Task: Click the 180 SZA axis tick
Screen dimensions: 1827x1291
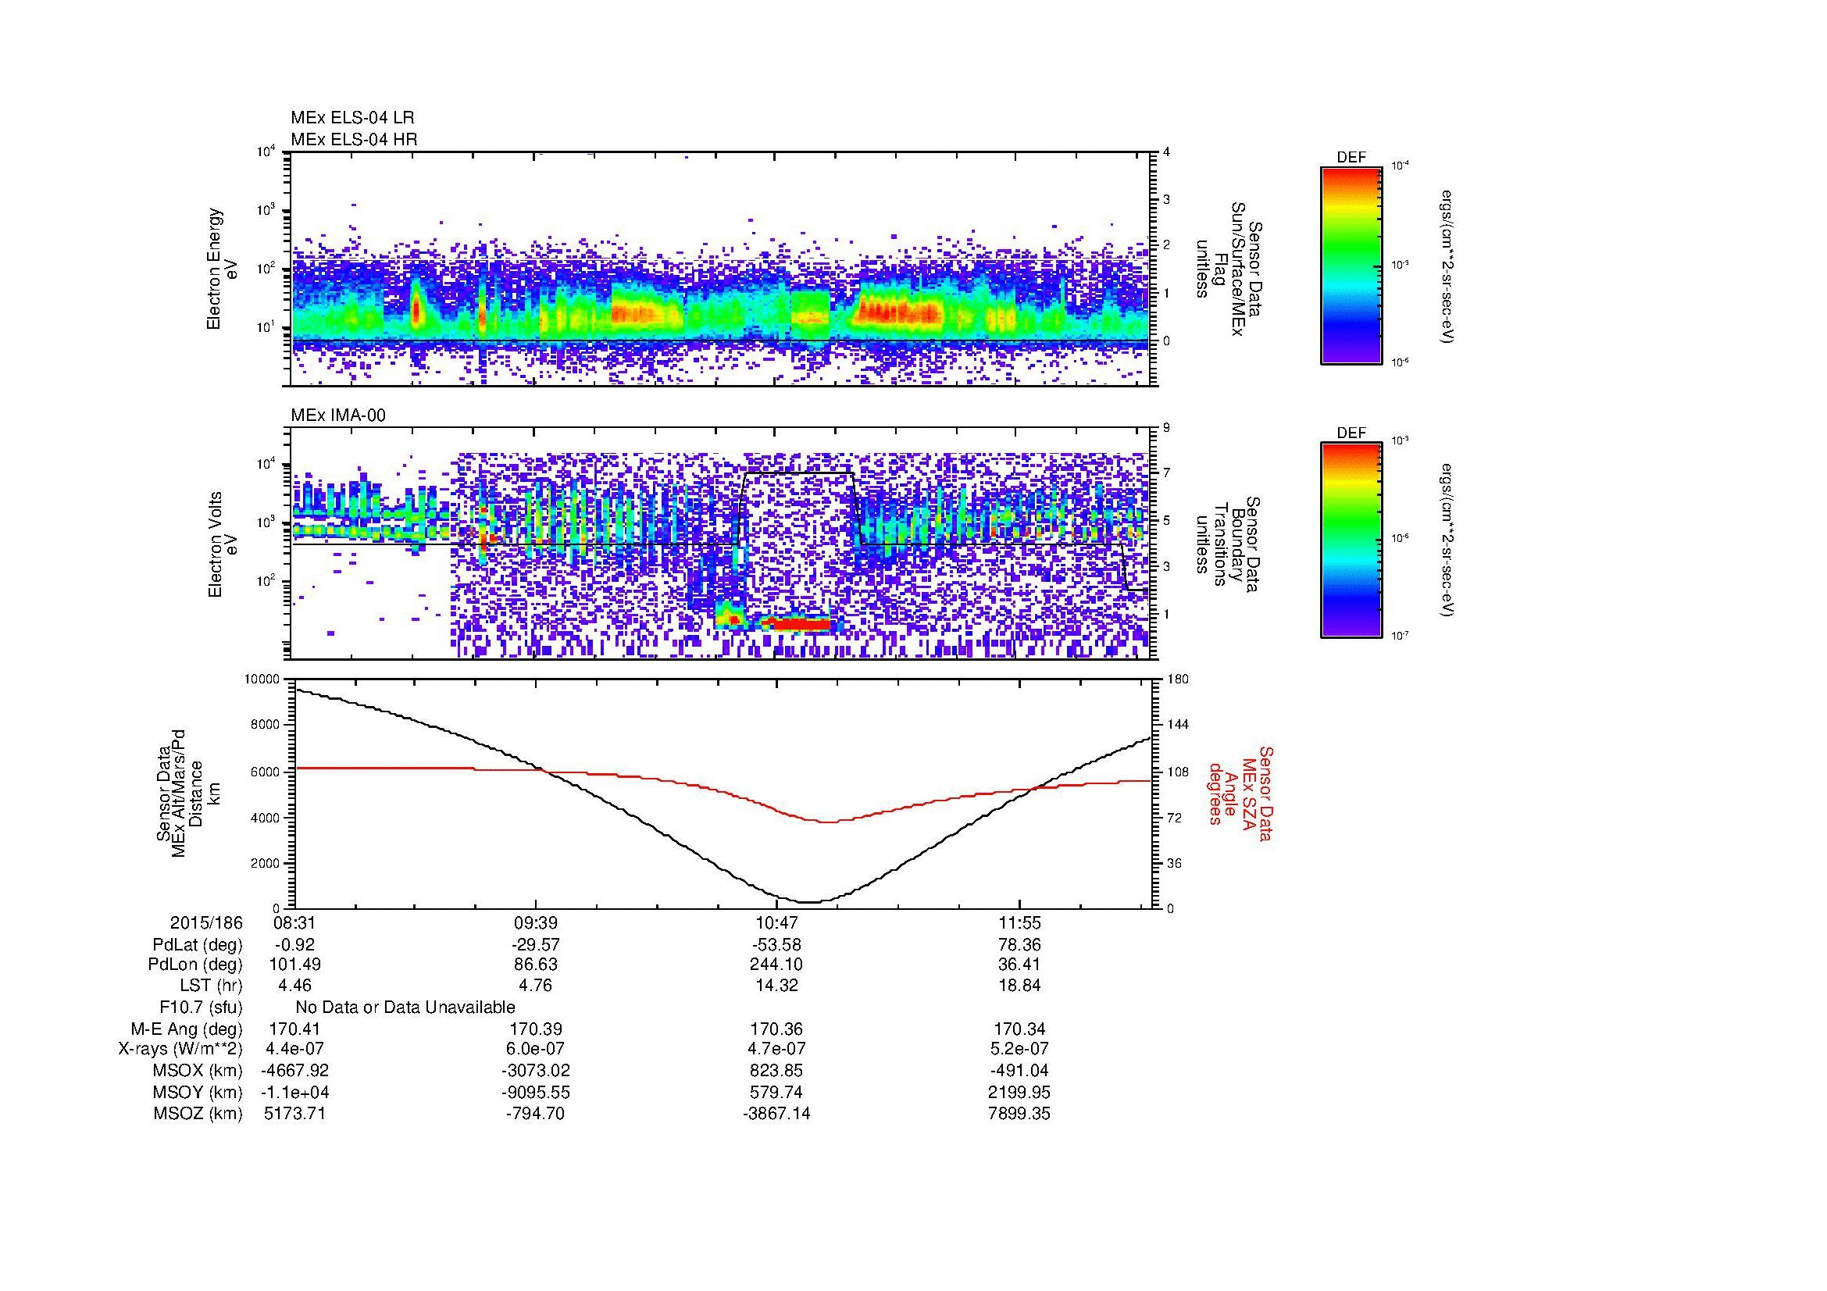Action: pyautogui.click(x=1177, y=679)
